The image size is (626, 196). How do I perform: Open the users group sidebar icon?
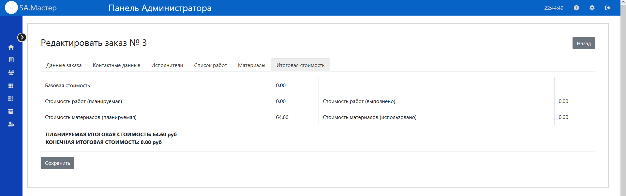[11, 73]
